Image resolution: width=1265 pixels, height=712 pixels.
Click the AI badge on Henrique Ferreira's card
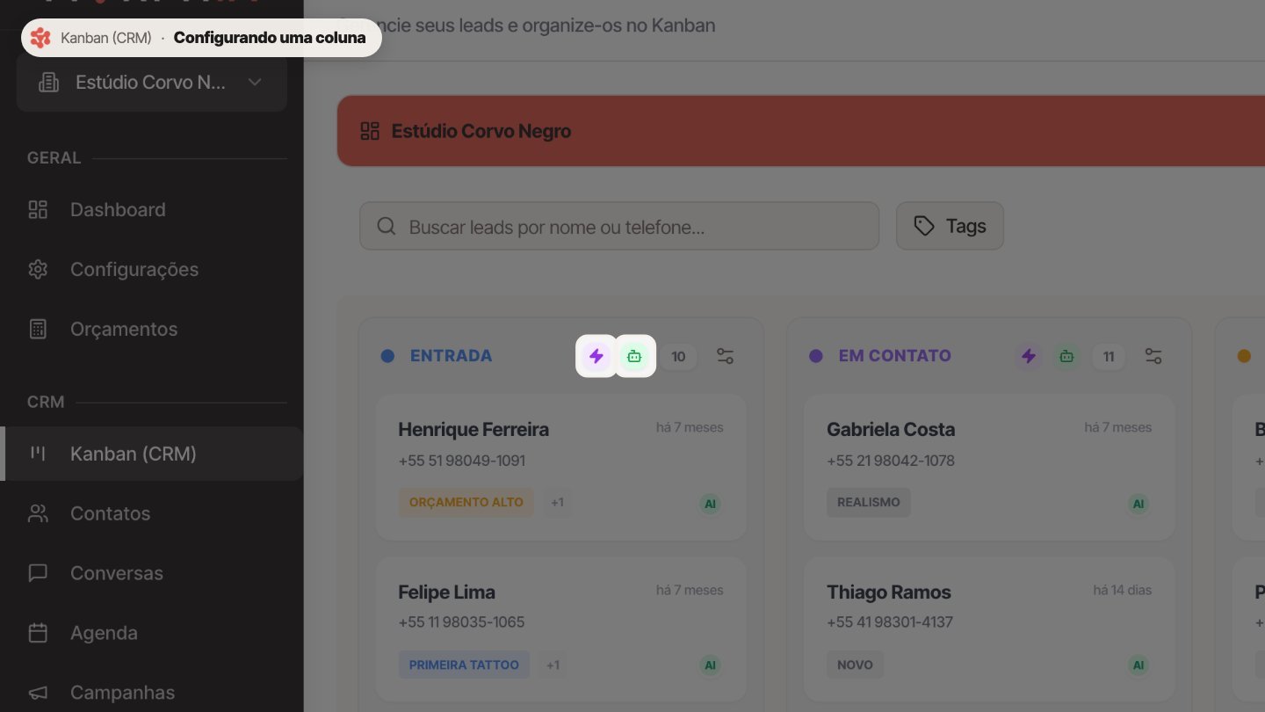pos(711,504)
